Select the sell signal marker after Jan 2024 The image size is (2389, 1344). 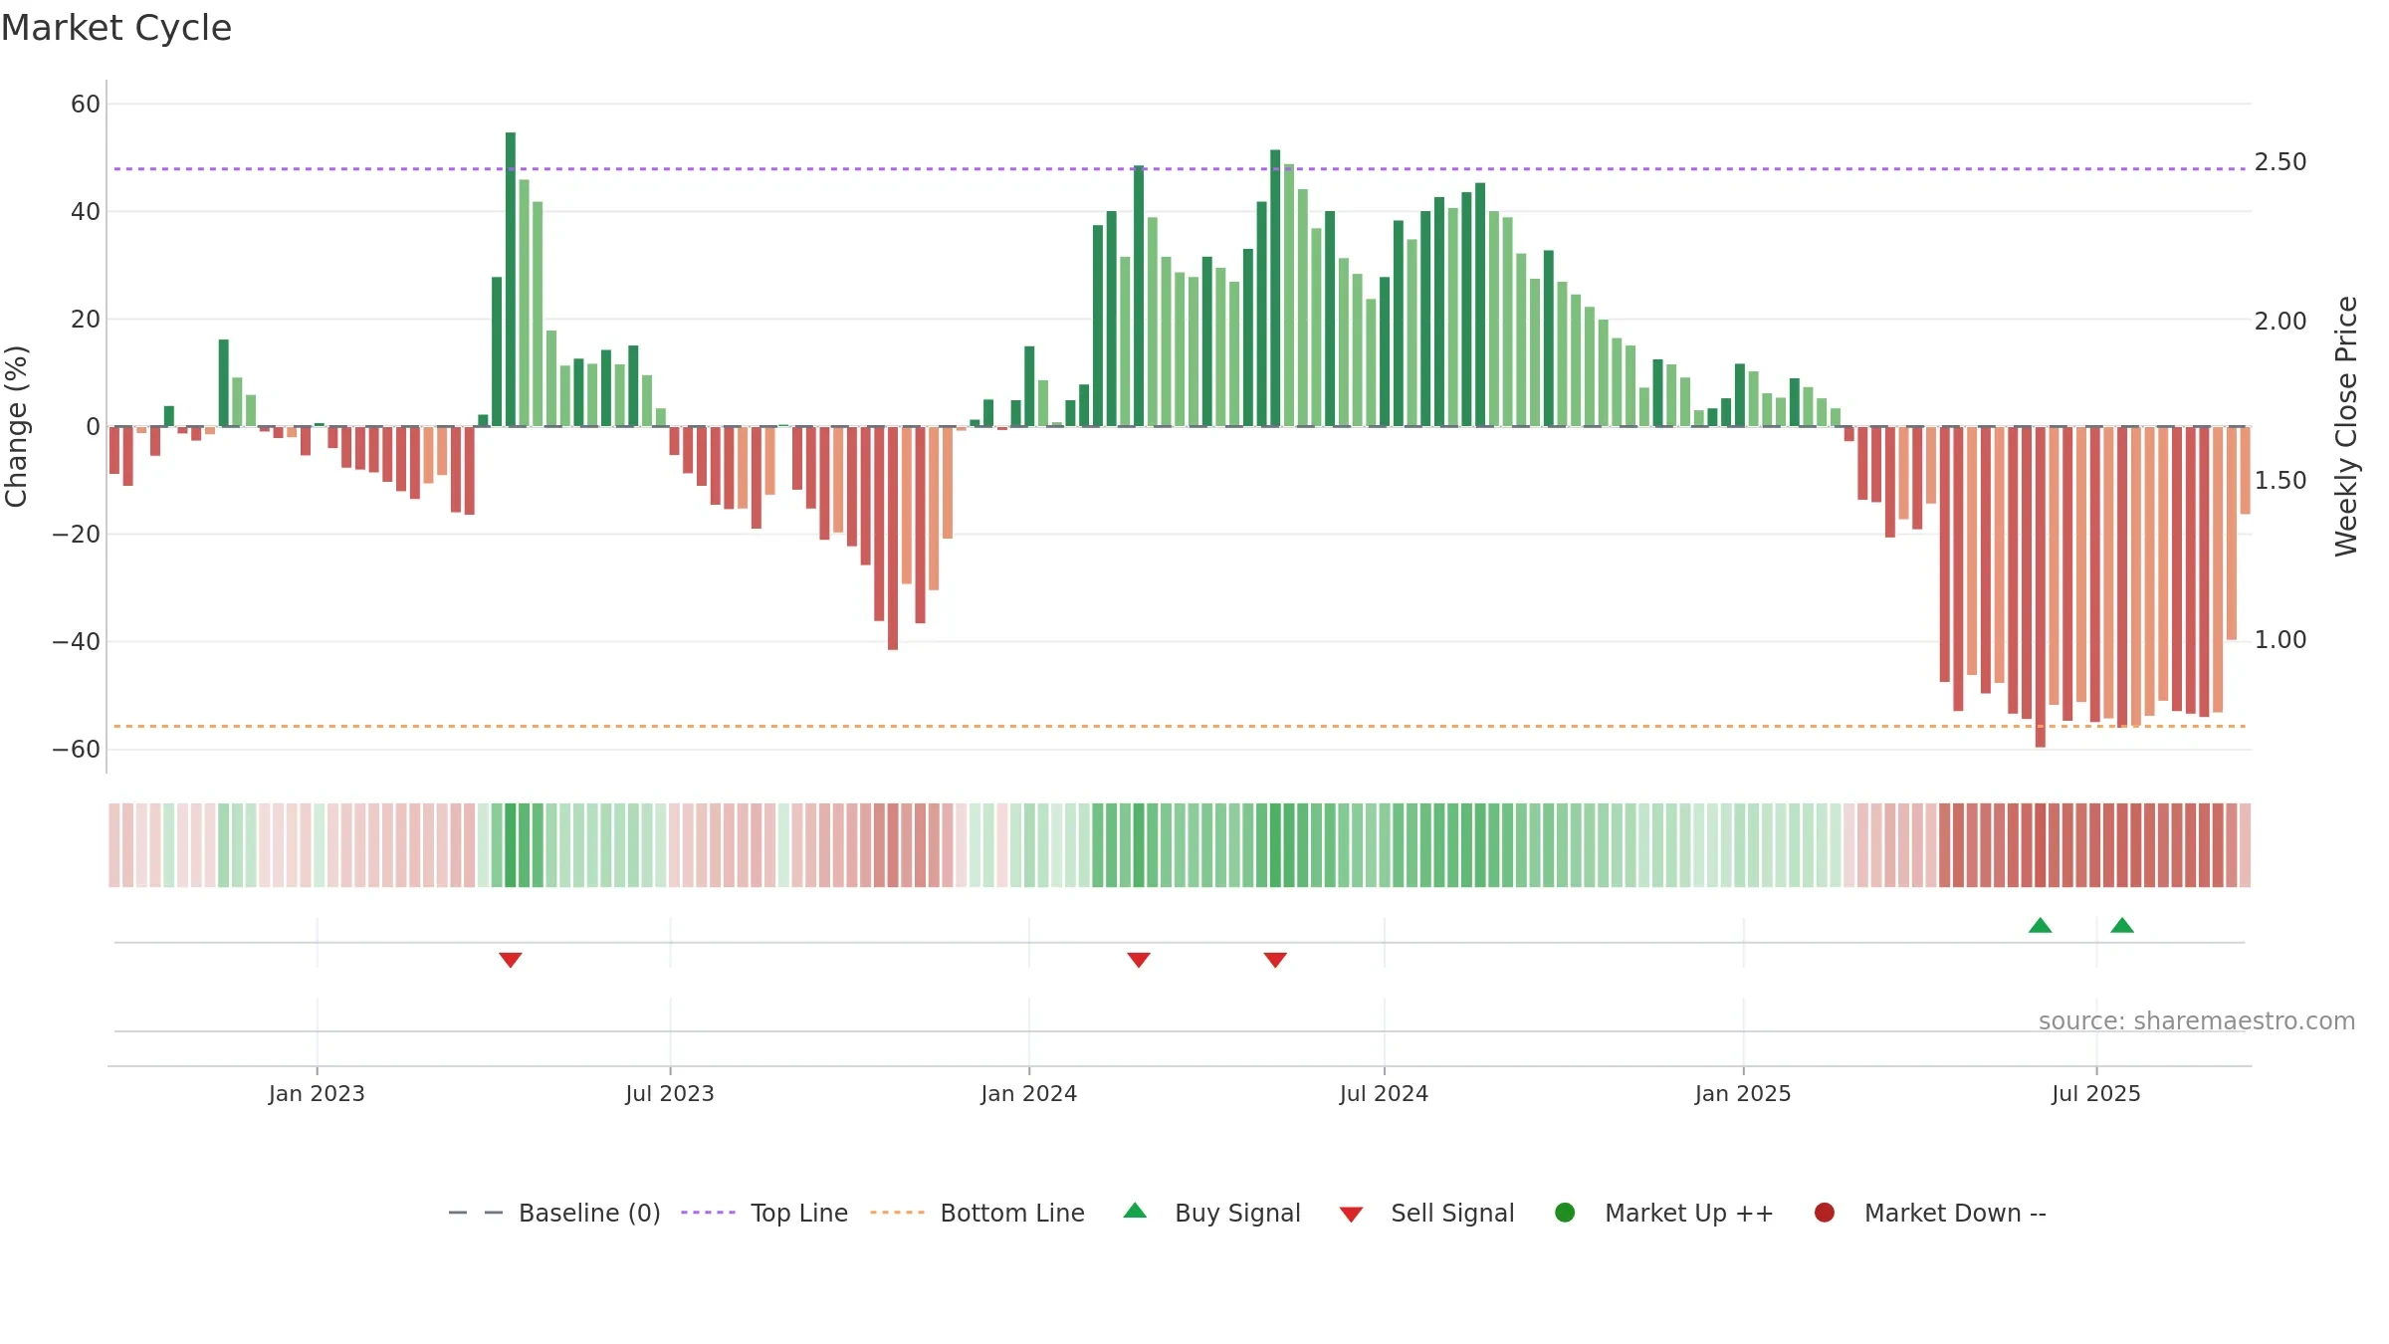1139,960
